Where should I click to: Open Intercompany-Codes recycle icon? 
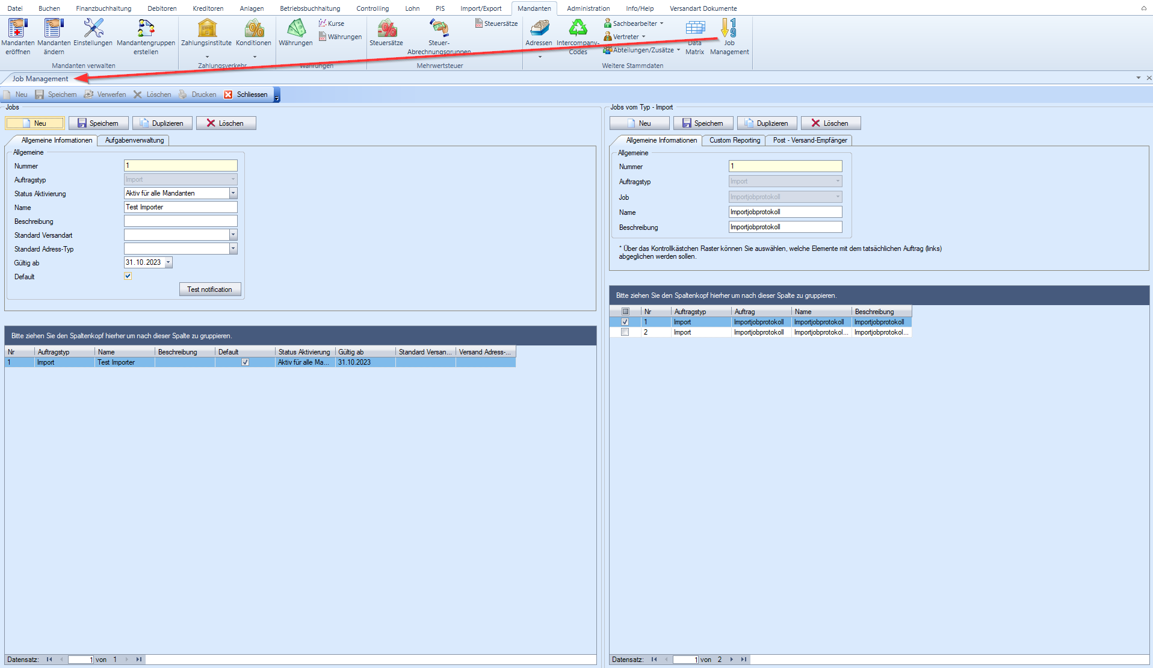pyautogui.click(x=578, y=28)
